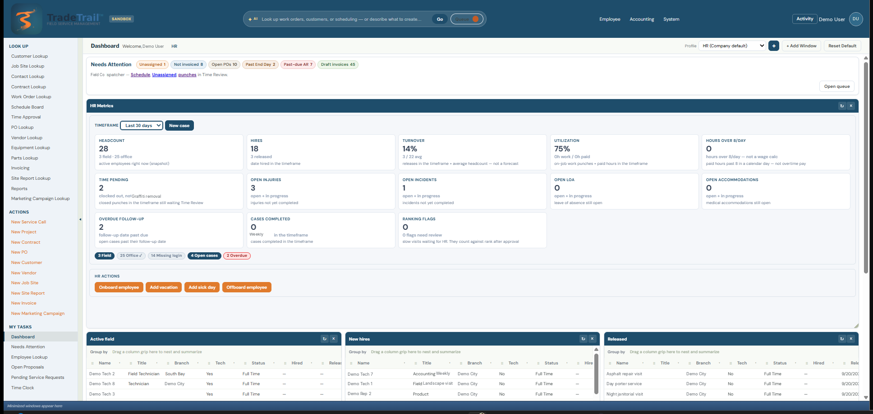873x414 pixels.
Task: Collapse the left sidebar with arrow handle
Action: point(80,219)
